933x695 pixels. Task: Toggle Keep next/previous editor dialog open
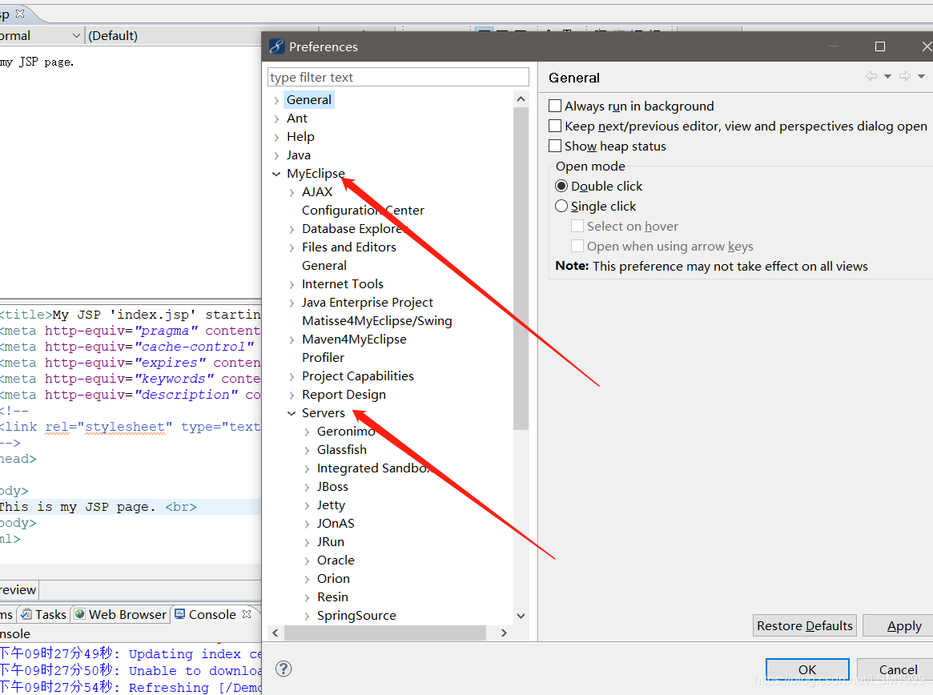pos(555,126)
